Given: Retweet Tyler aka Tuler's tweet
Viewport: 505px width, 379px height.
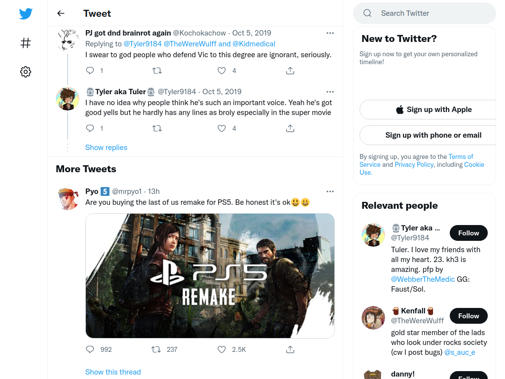Looking at the screenshot, I should [x=157, y=128].
